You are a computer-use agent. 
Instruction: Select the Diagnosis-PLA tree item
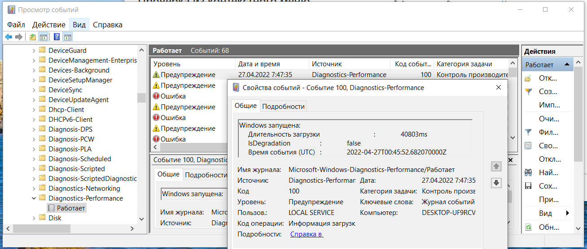tap(70, 149)
